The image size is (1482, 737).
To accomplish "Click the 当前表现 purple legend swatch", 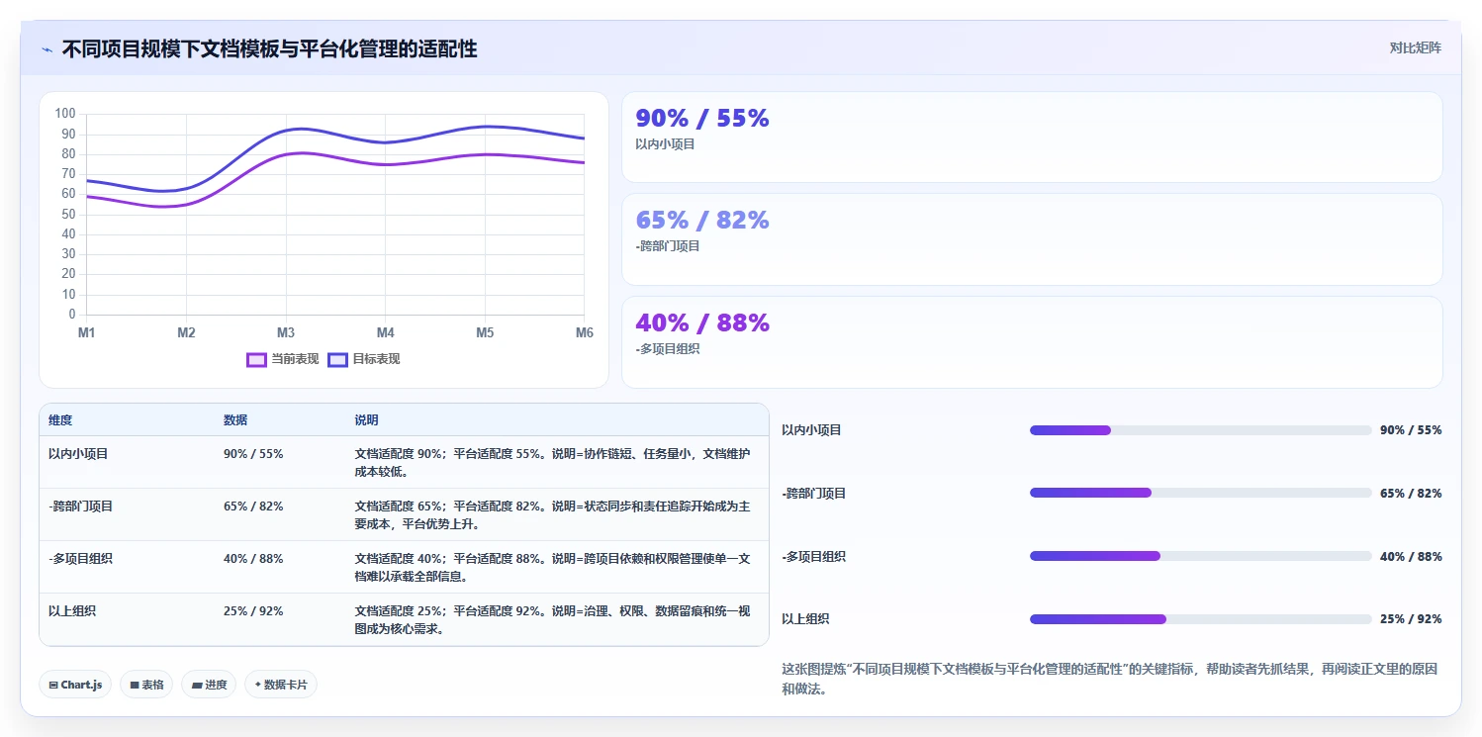I will pos(257,359).
